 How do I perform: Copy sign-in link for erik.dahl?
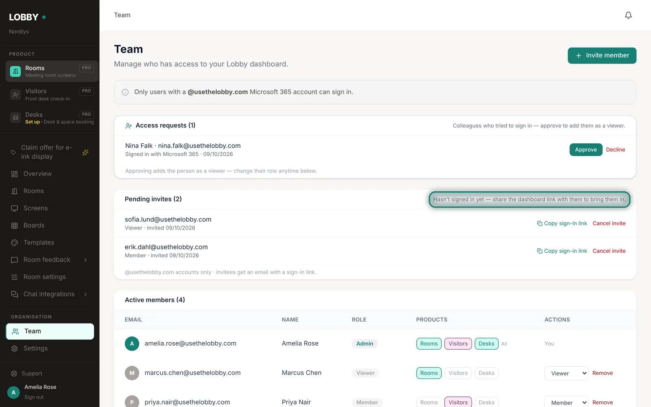[562, 251]
